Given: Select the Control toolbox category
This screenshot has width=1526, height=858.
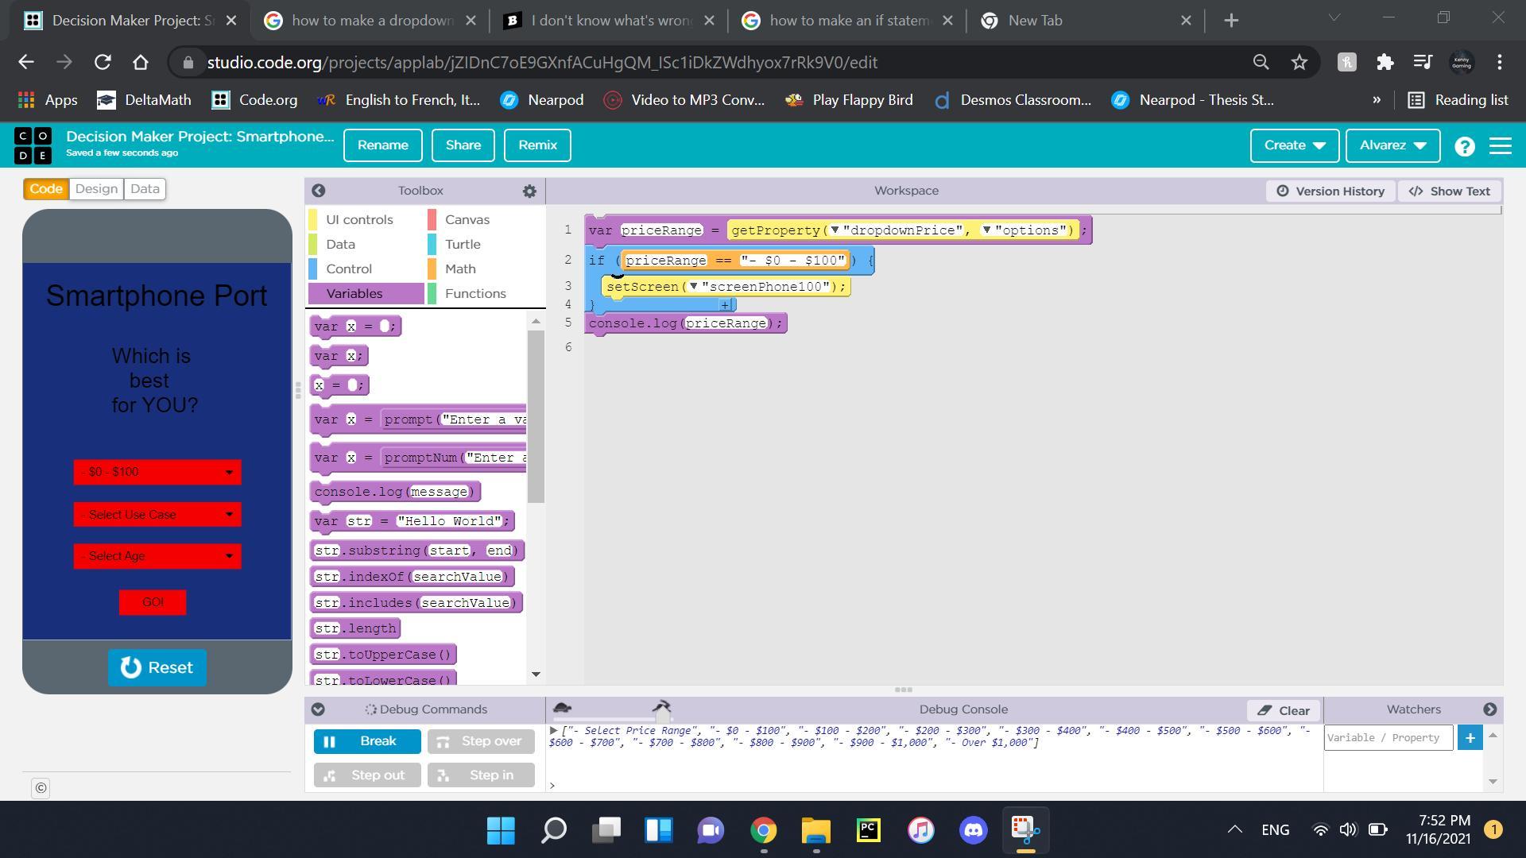Looking at the screenshot, I should 348,269.
